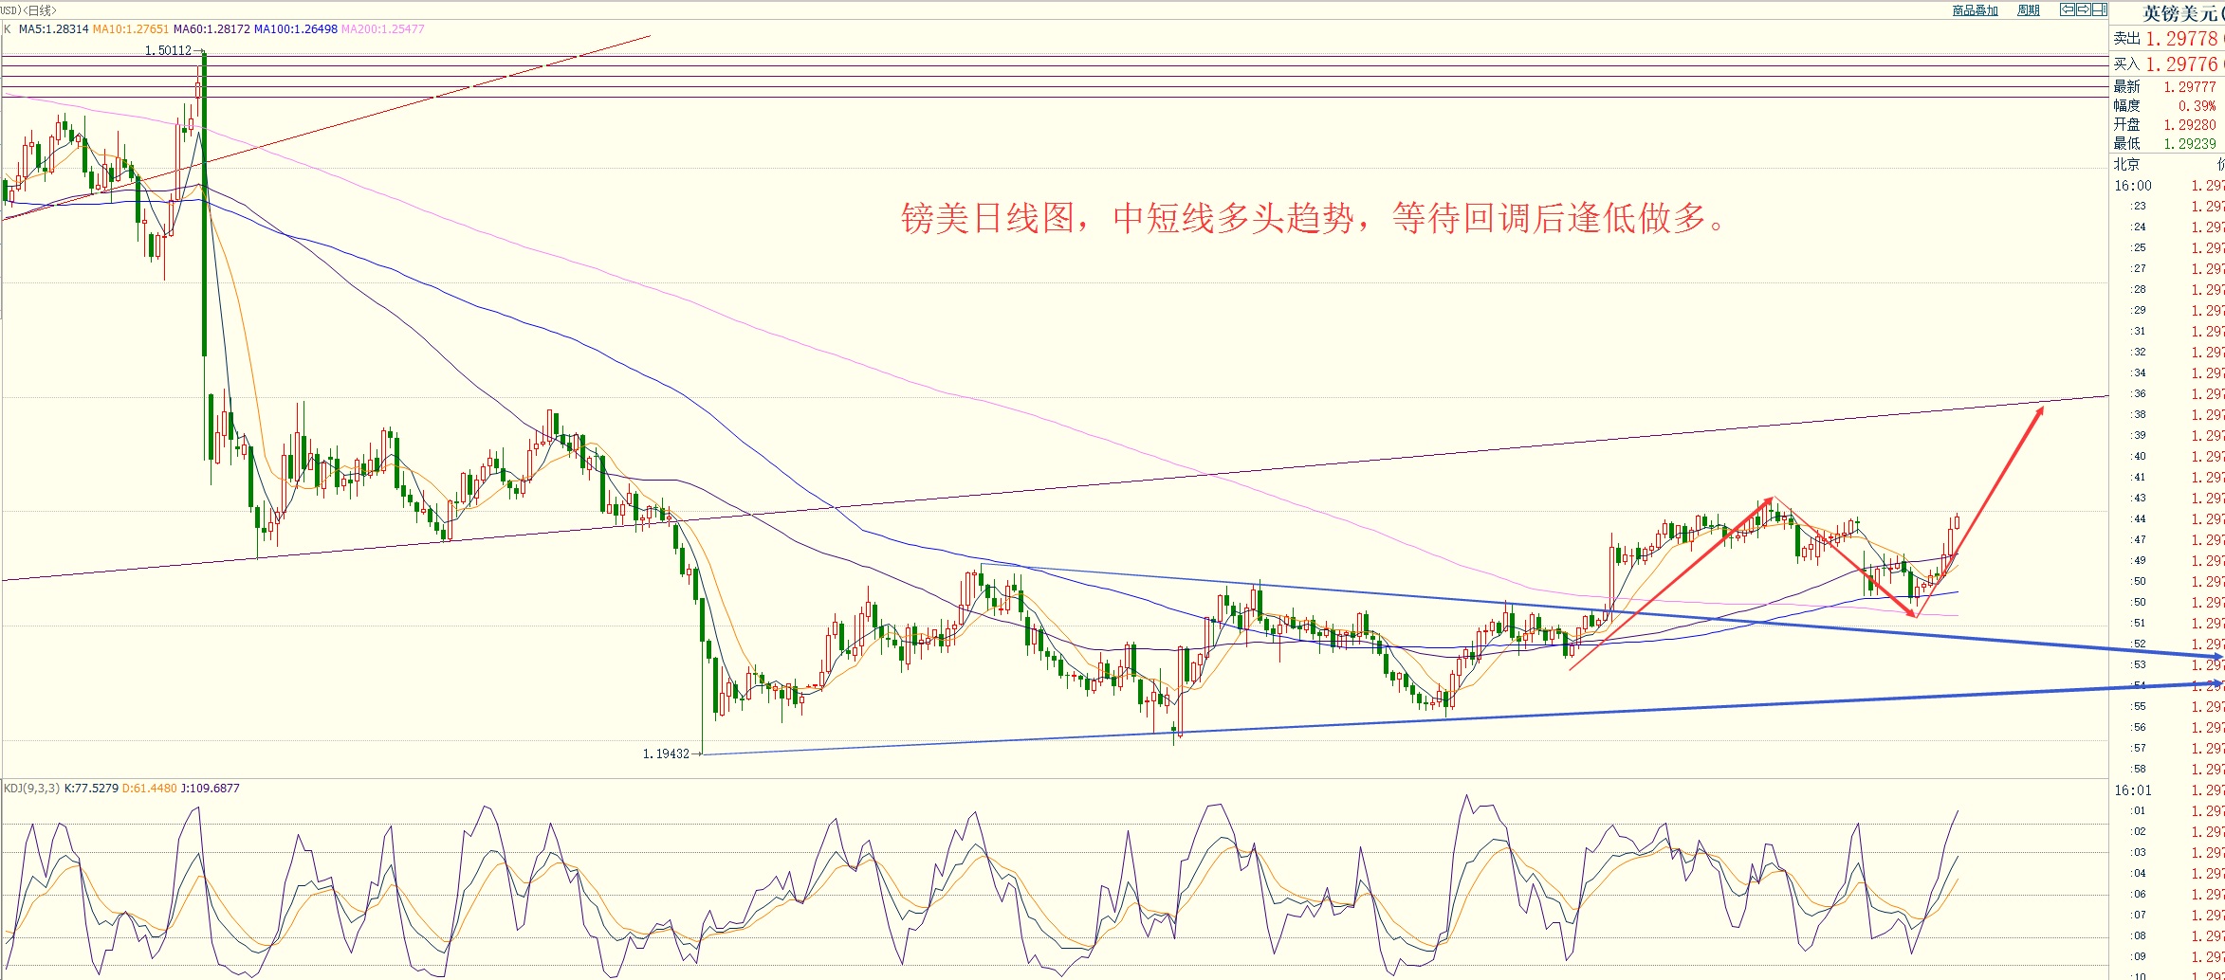Click the left arrow navigation icon
This screenshot has width=2225, height=980.
(2068, 9)
